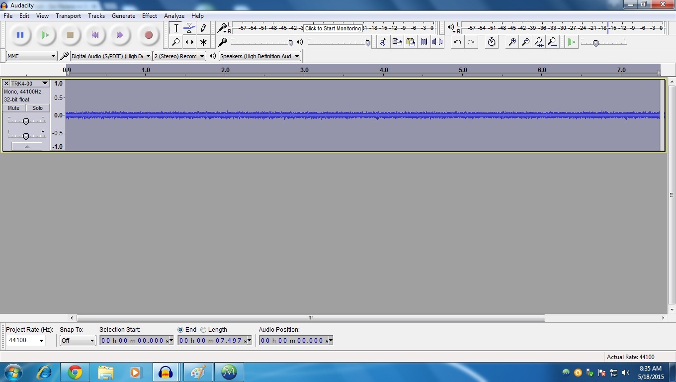The image size is (676, 382).
Task: Select the Draw pencil tool
Action: pyautogui.click(x=203, y=28)
